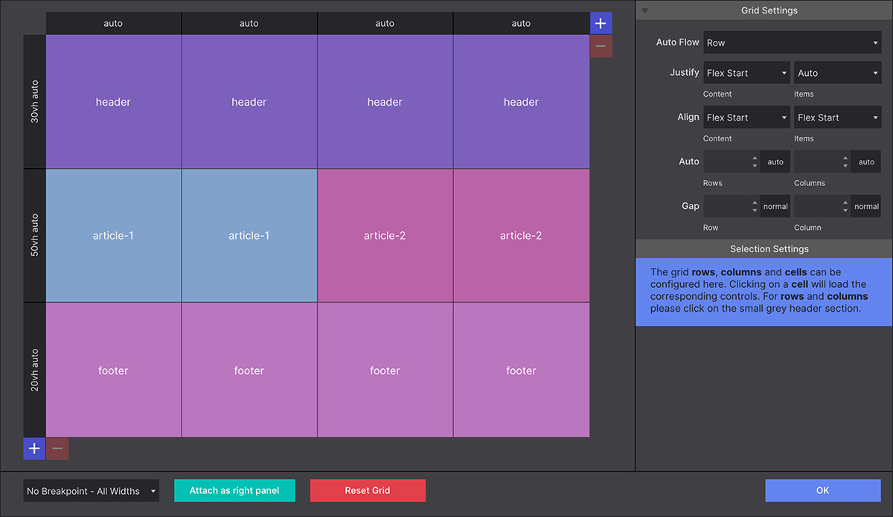This screenshot has height=517, width=893.
Task: Increase Column Gap value with stepper arrows
Action: 845,202
